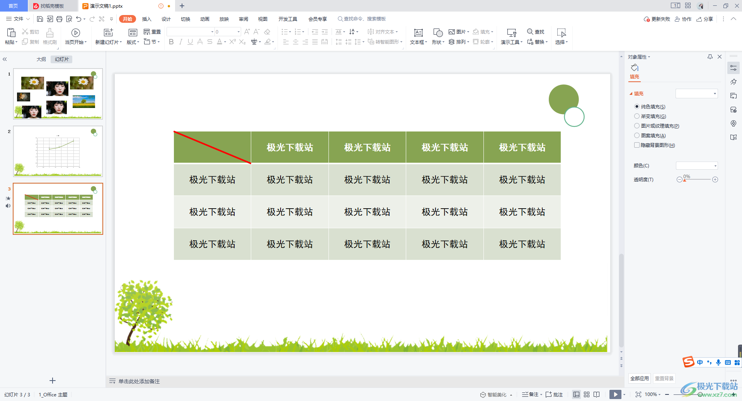Click the Reset slide button

click(x=152, y=32)
